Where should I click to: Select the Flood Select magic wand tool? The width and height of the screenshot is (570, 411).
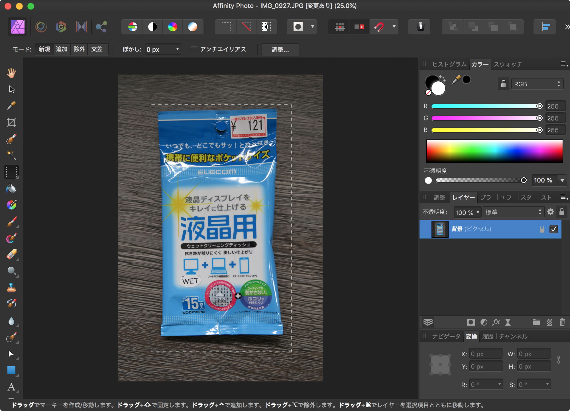11,155
